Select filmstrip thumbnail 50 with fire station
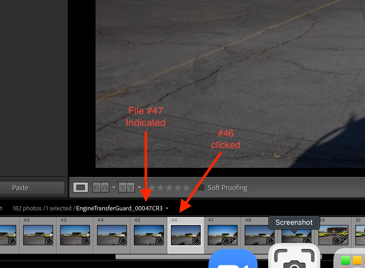 point(333,235)
